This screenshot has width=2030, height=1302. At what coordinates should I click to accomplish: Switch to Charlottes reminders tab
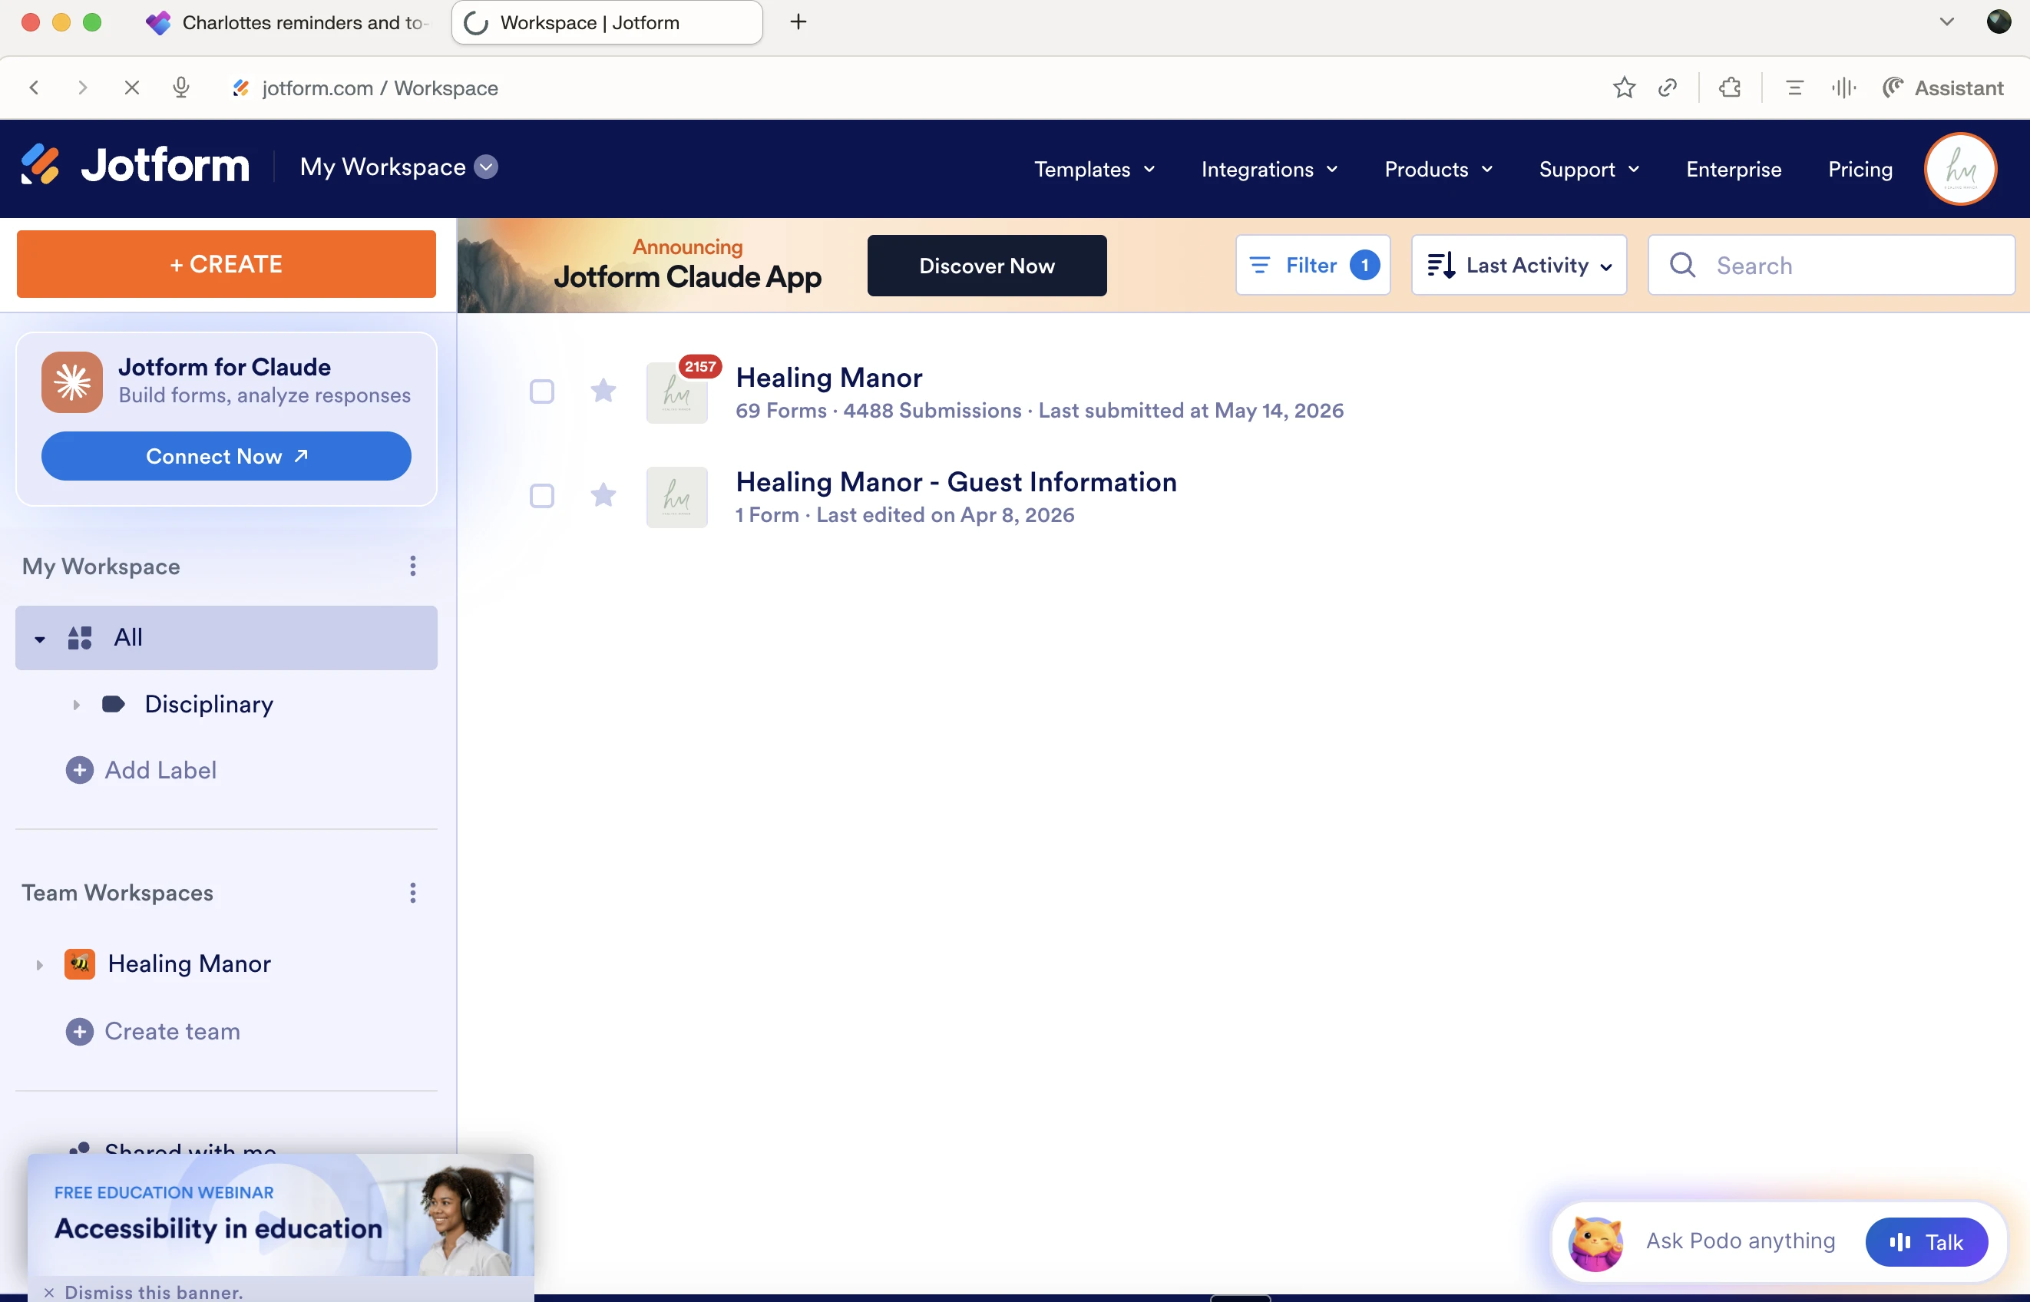287,22
